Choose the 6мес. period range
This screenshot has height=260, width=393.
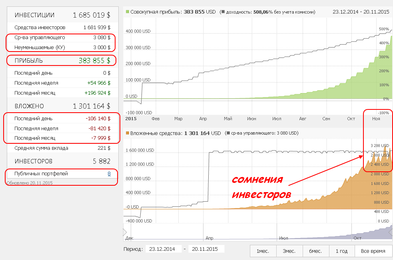pos(316,251)
